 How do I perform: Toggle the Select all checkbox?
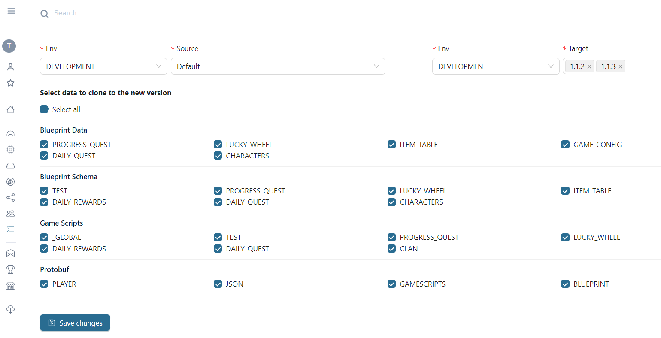44,109
